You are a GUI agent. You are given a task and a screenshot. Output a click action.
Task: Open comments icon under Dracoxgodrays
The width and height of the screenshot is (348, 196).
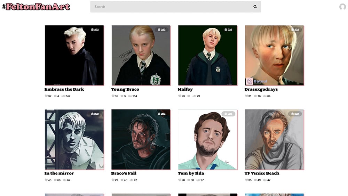(x=255, y=96)
